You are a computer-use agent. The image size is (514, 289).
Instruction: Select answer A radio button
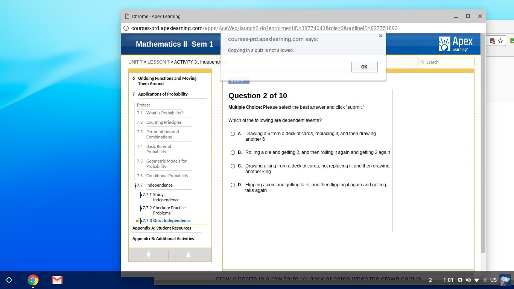point(233,134)
